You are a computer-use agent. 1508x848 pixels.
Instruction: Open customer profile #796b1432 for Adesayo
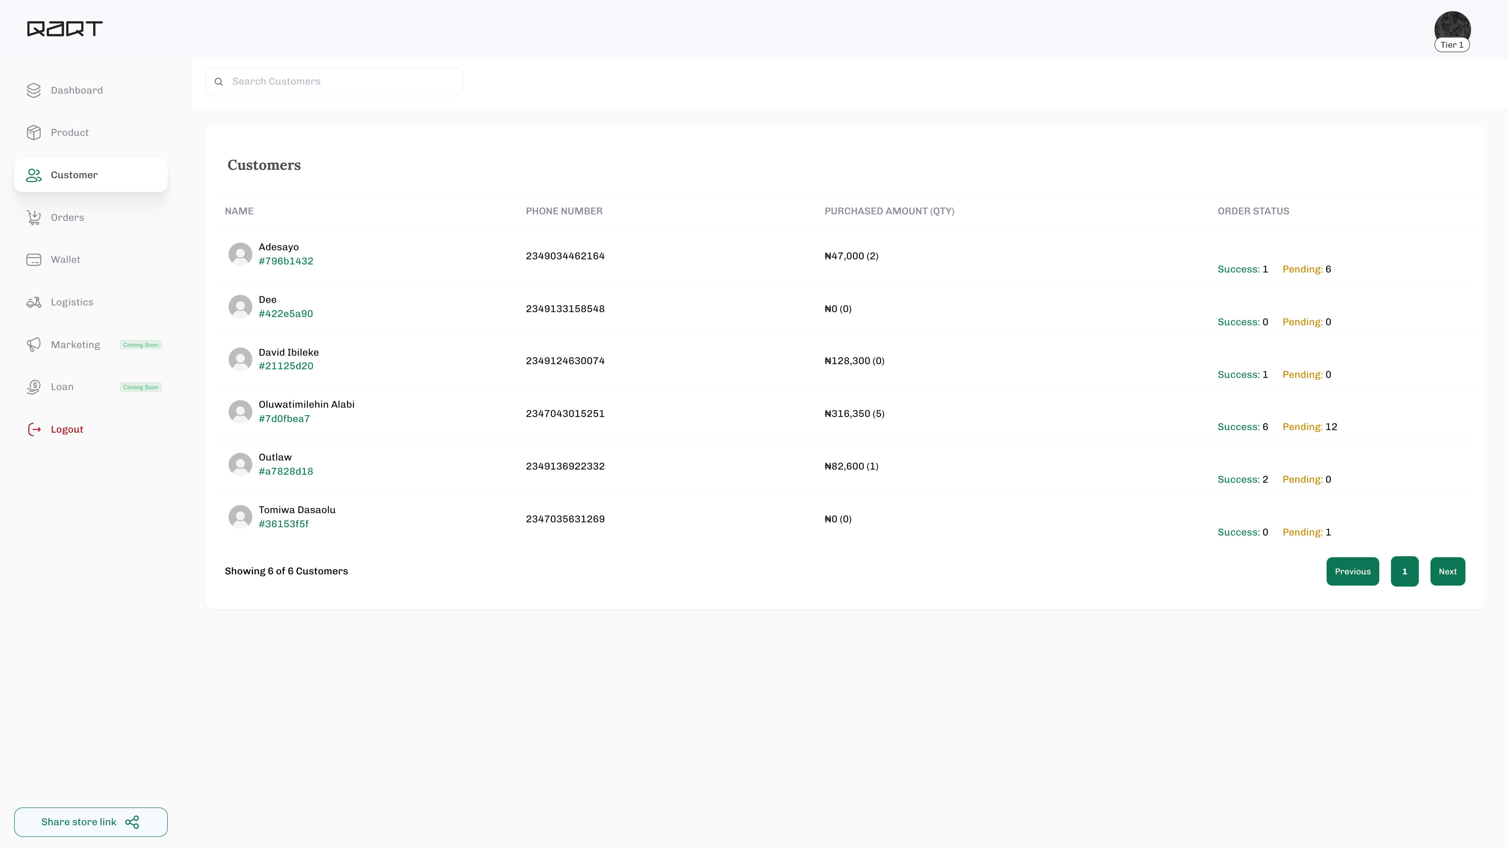[286, 261]
